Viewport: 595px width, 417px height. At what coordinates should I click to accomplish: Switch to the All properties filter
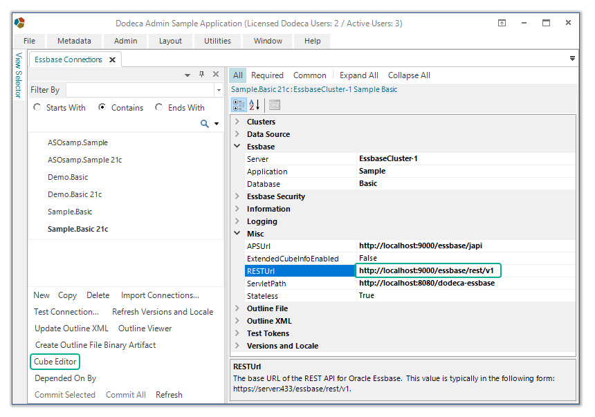click(238, 75)
